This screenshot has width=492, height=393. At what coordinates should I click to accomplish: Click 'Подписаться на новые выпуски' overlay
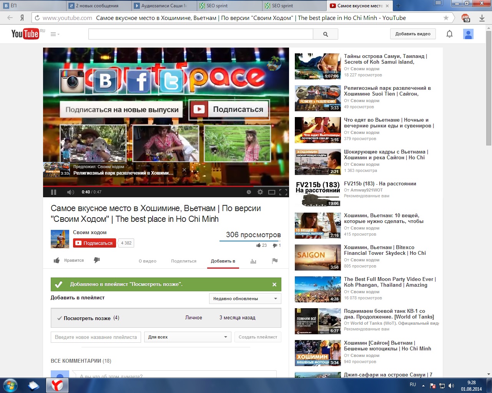122,110
